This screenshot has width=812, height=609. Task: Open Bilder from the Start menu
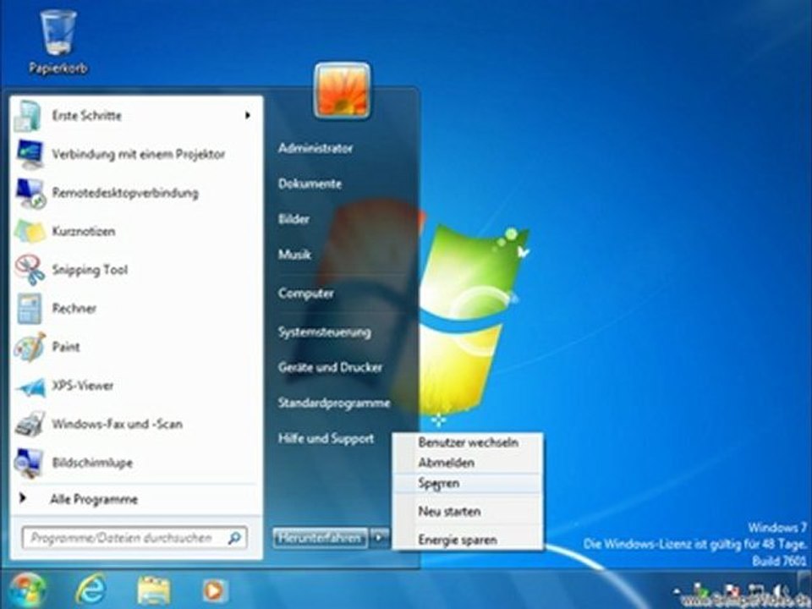[x=294, y=219]
